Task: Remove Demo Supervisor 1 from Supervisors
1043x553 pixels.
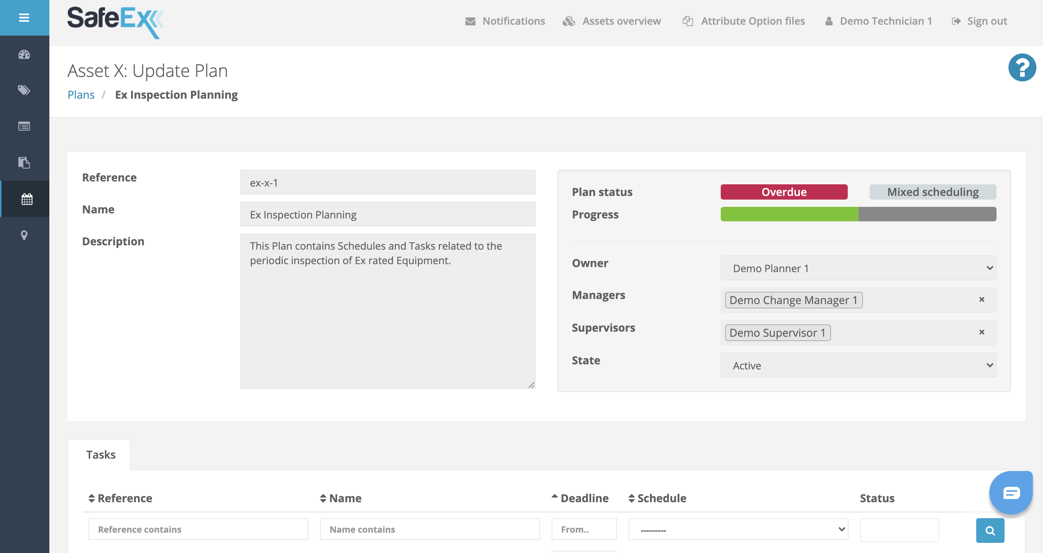Action: [981, 332]
